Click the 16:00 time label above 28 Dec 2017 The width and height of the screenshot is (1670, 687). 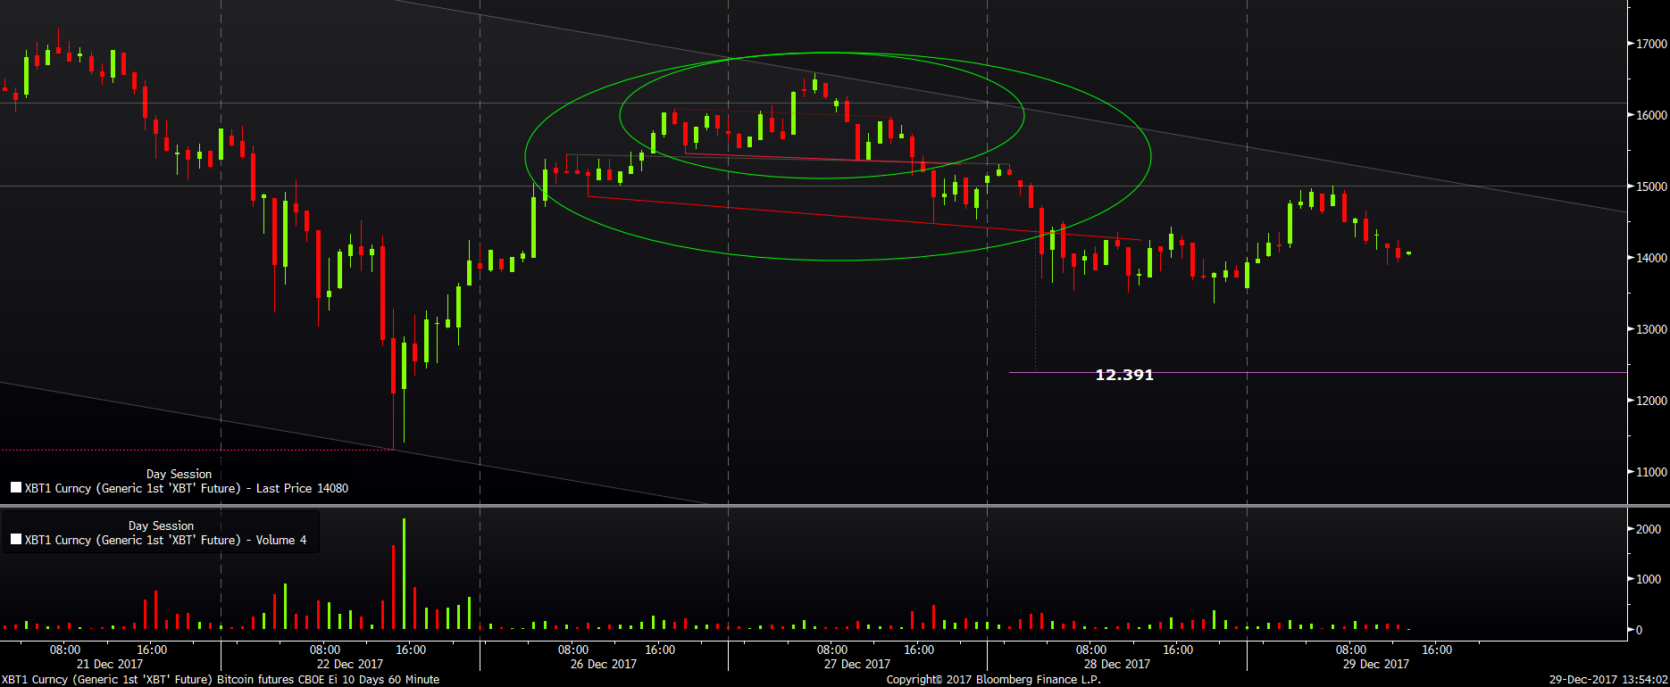tap(1178, 650)
